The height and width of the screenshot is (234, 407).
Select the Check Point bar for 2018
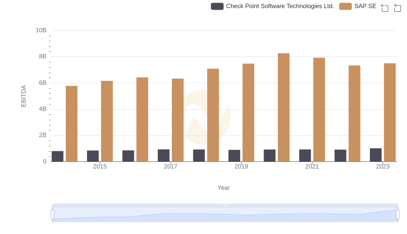coord(199,155)
